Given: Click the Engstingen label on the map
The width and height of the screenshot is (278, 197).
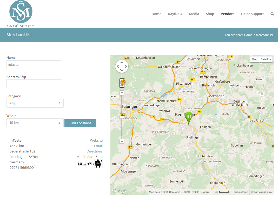Looking at the screenshot, I should pos(218,183).
